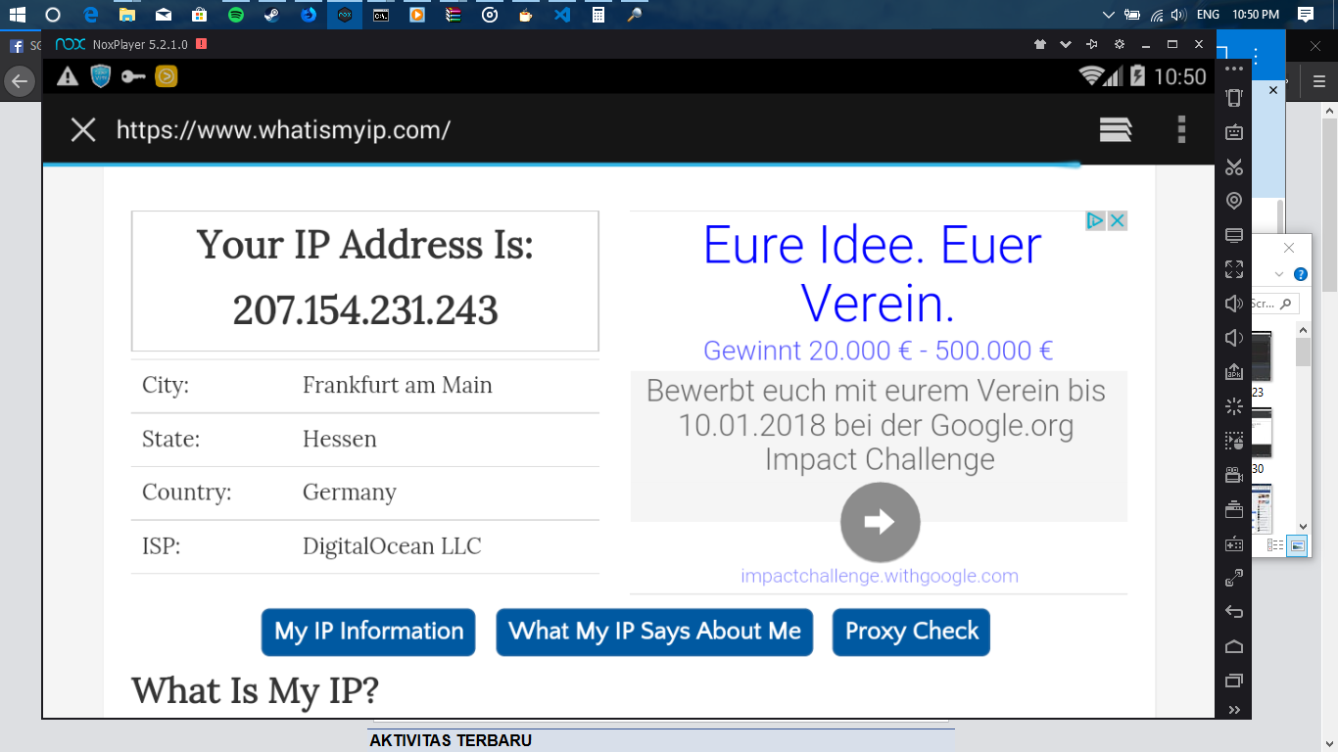Open Nox system settings gear
1338x752 pixels.
click(1120, 44)
